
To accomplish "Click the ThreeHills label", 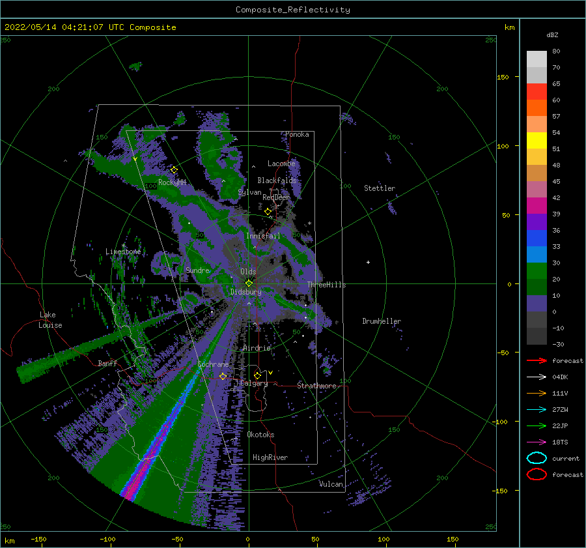I will [x=327, y=285].
